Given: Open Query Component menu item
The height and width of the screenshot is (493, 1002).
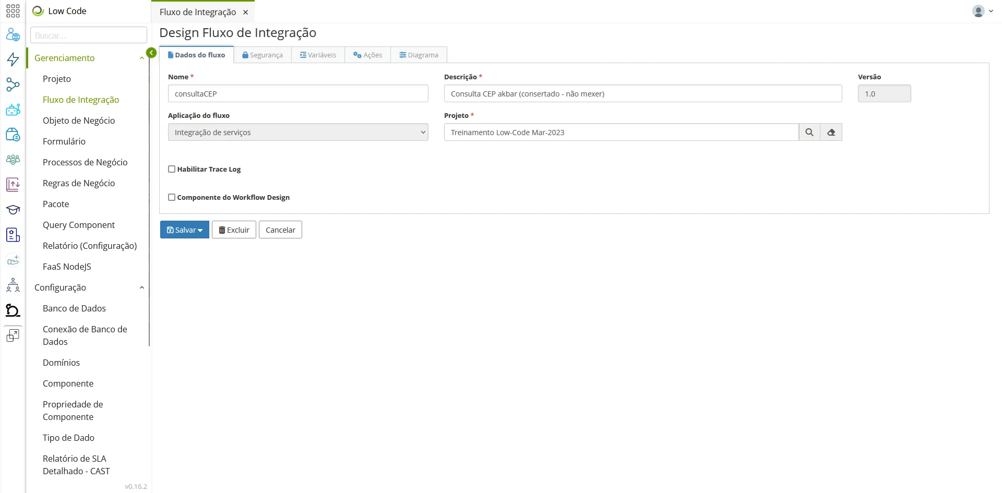Looking at the screenshot, I should coord(79,225).
